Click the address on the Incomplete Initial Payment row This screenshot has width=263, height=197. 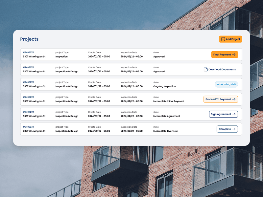point(34,101)
